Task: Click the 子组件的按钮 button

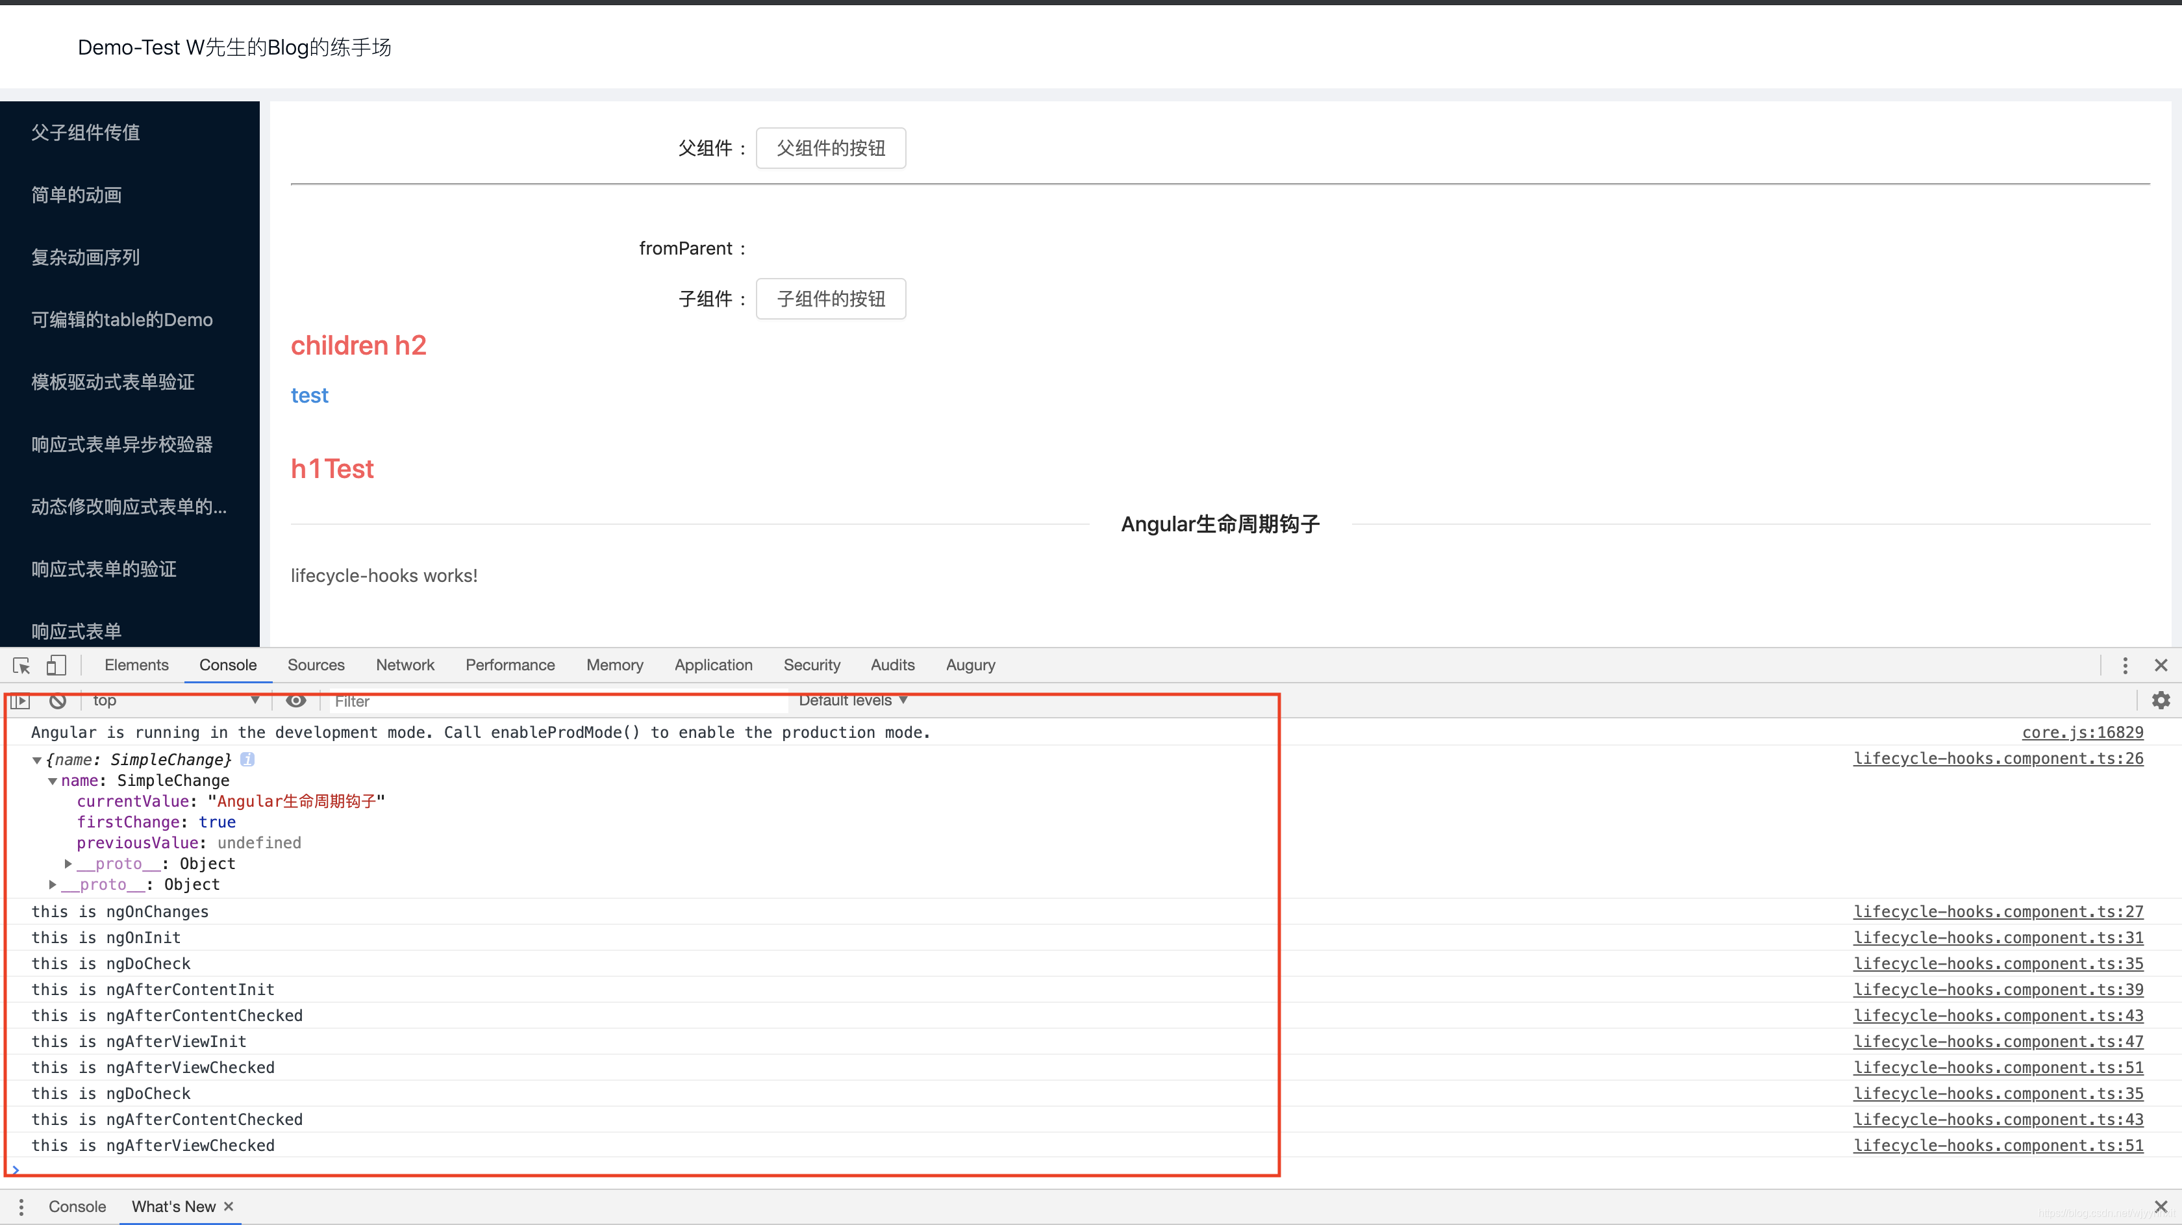Action: (x=830, y=298)
